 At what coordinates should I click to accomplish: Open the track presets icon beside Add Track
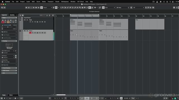click(23, 15)
